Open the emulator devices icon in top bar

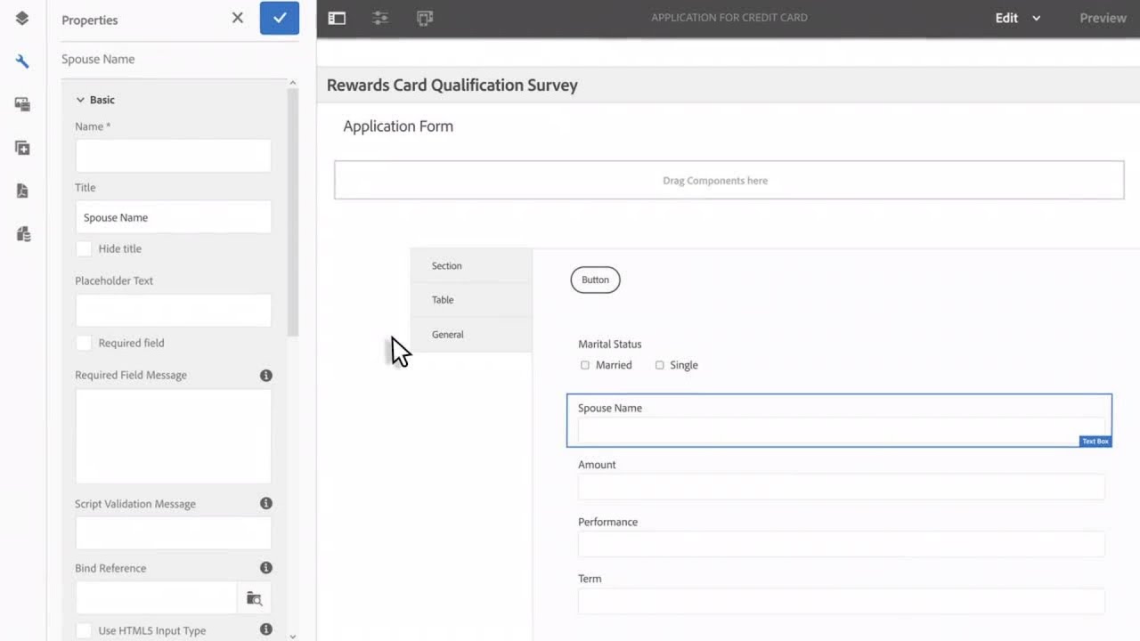pyautogui.click(x=425, y=18)
